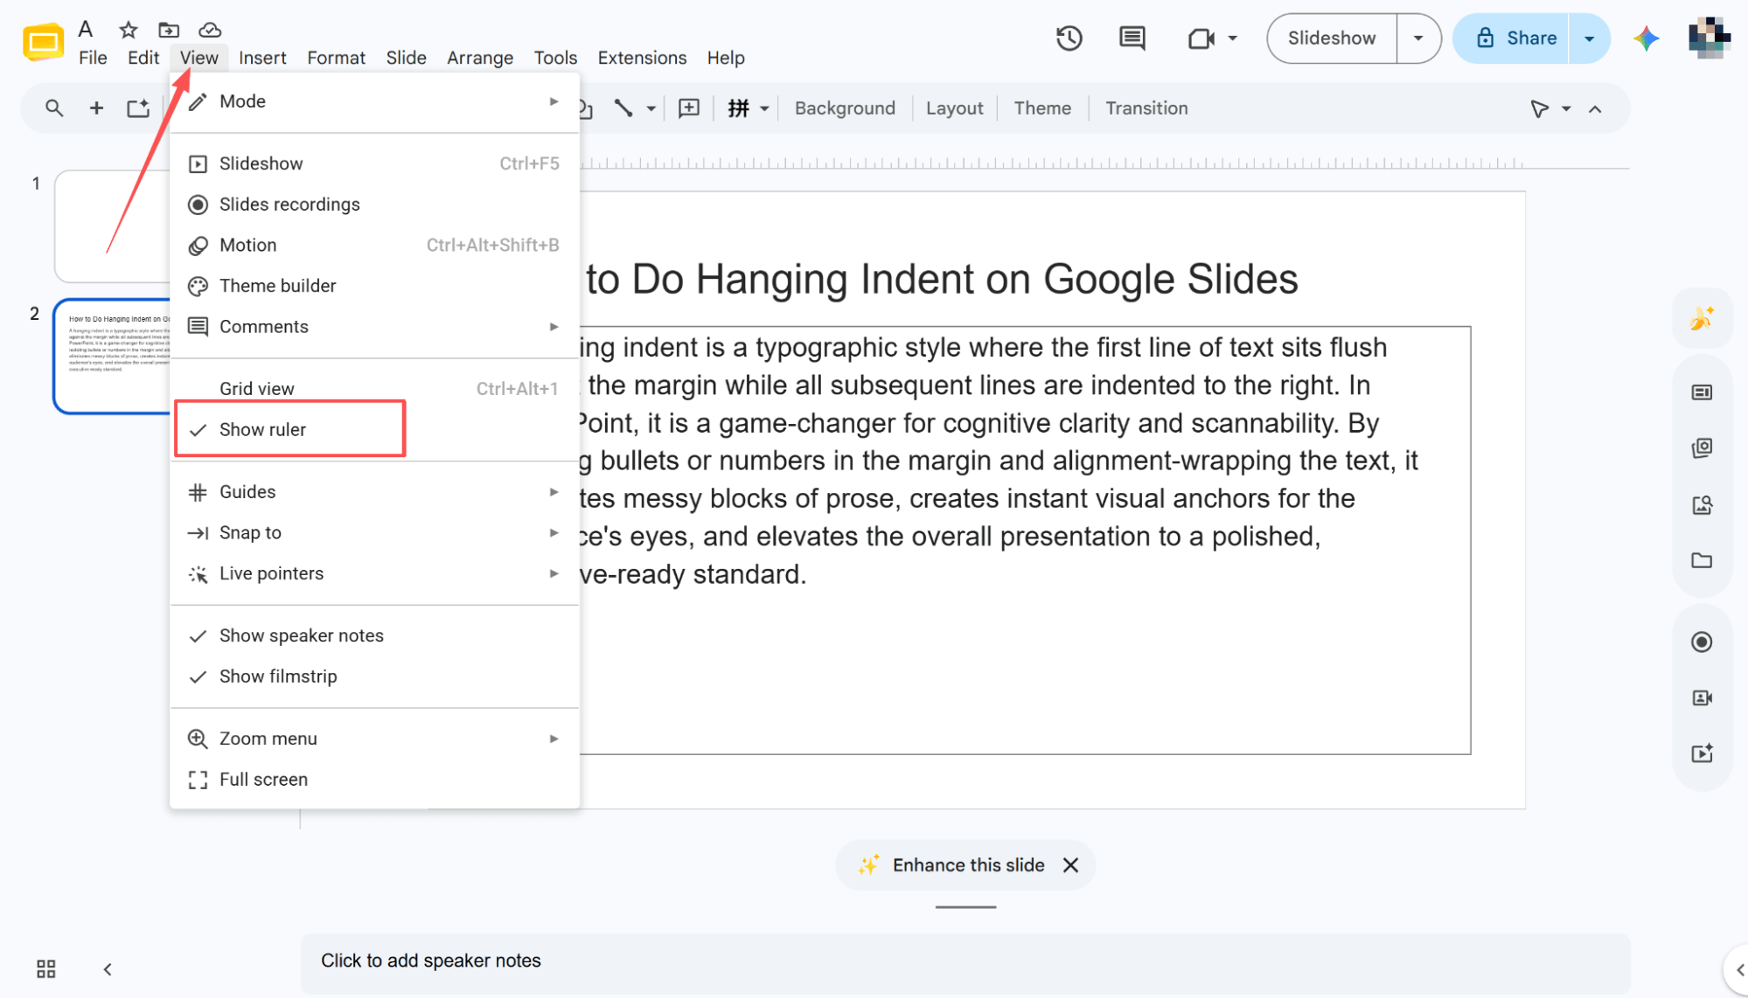Expand the Zoom menu submenu

tap(374, 739)
